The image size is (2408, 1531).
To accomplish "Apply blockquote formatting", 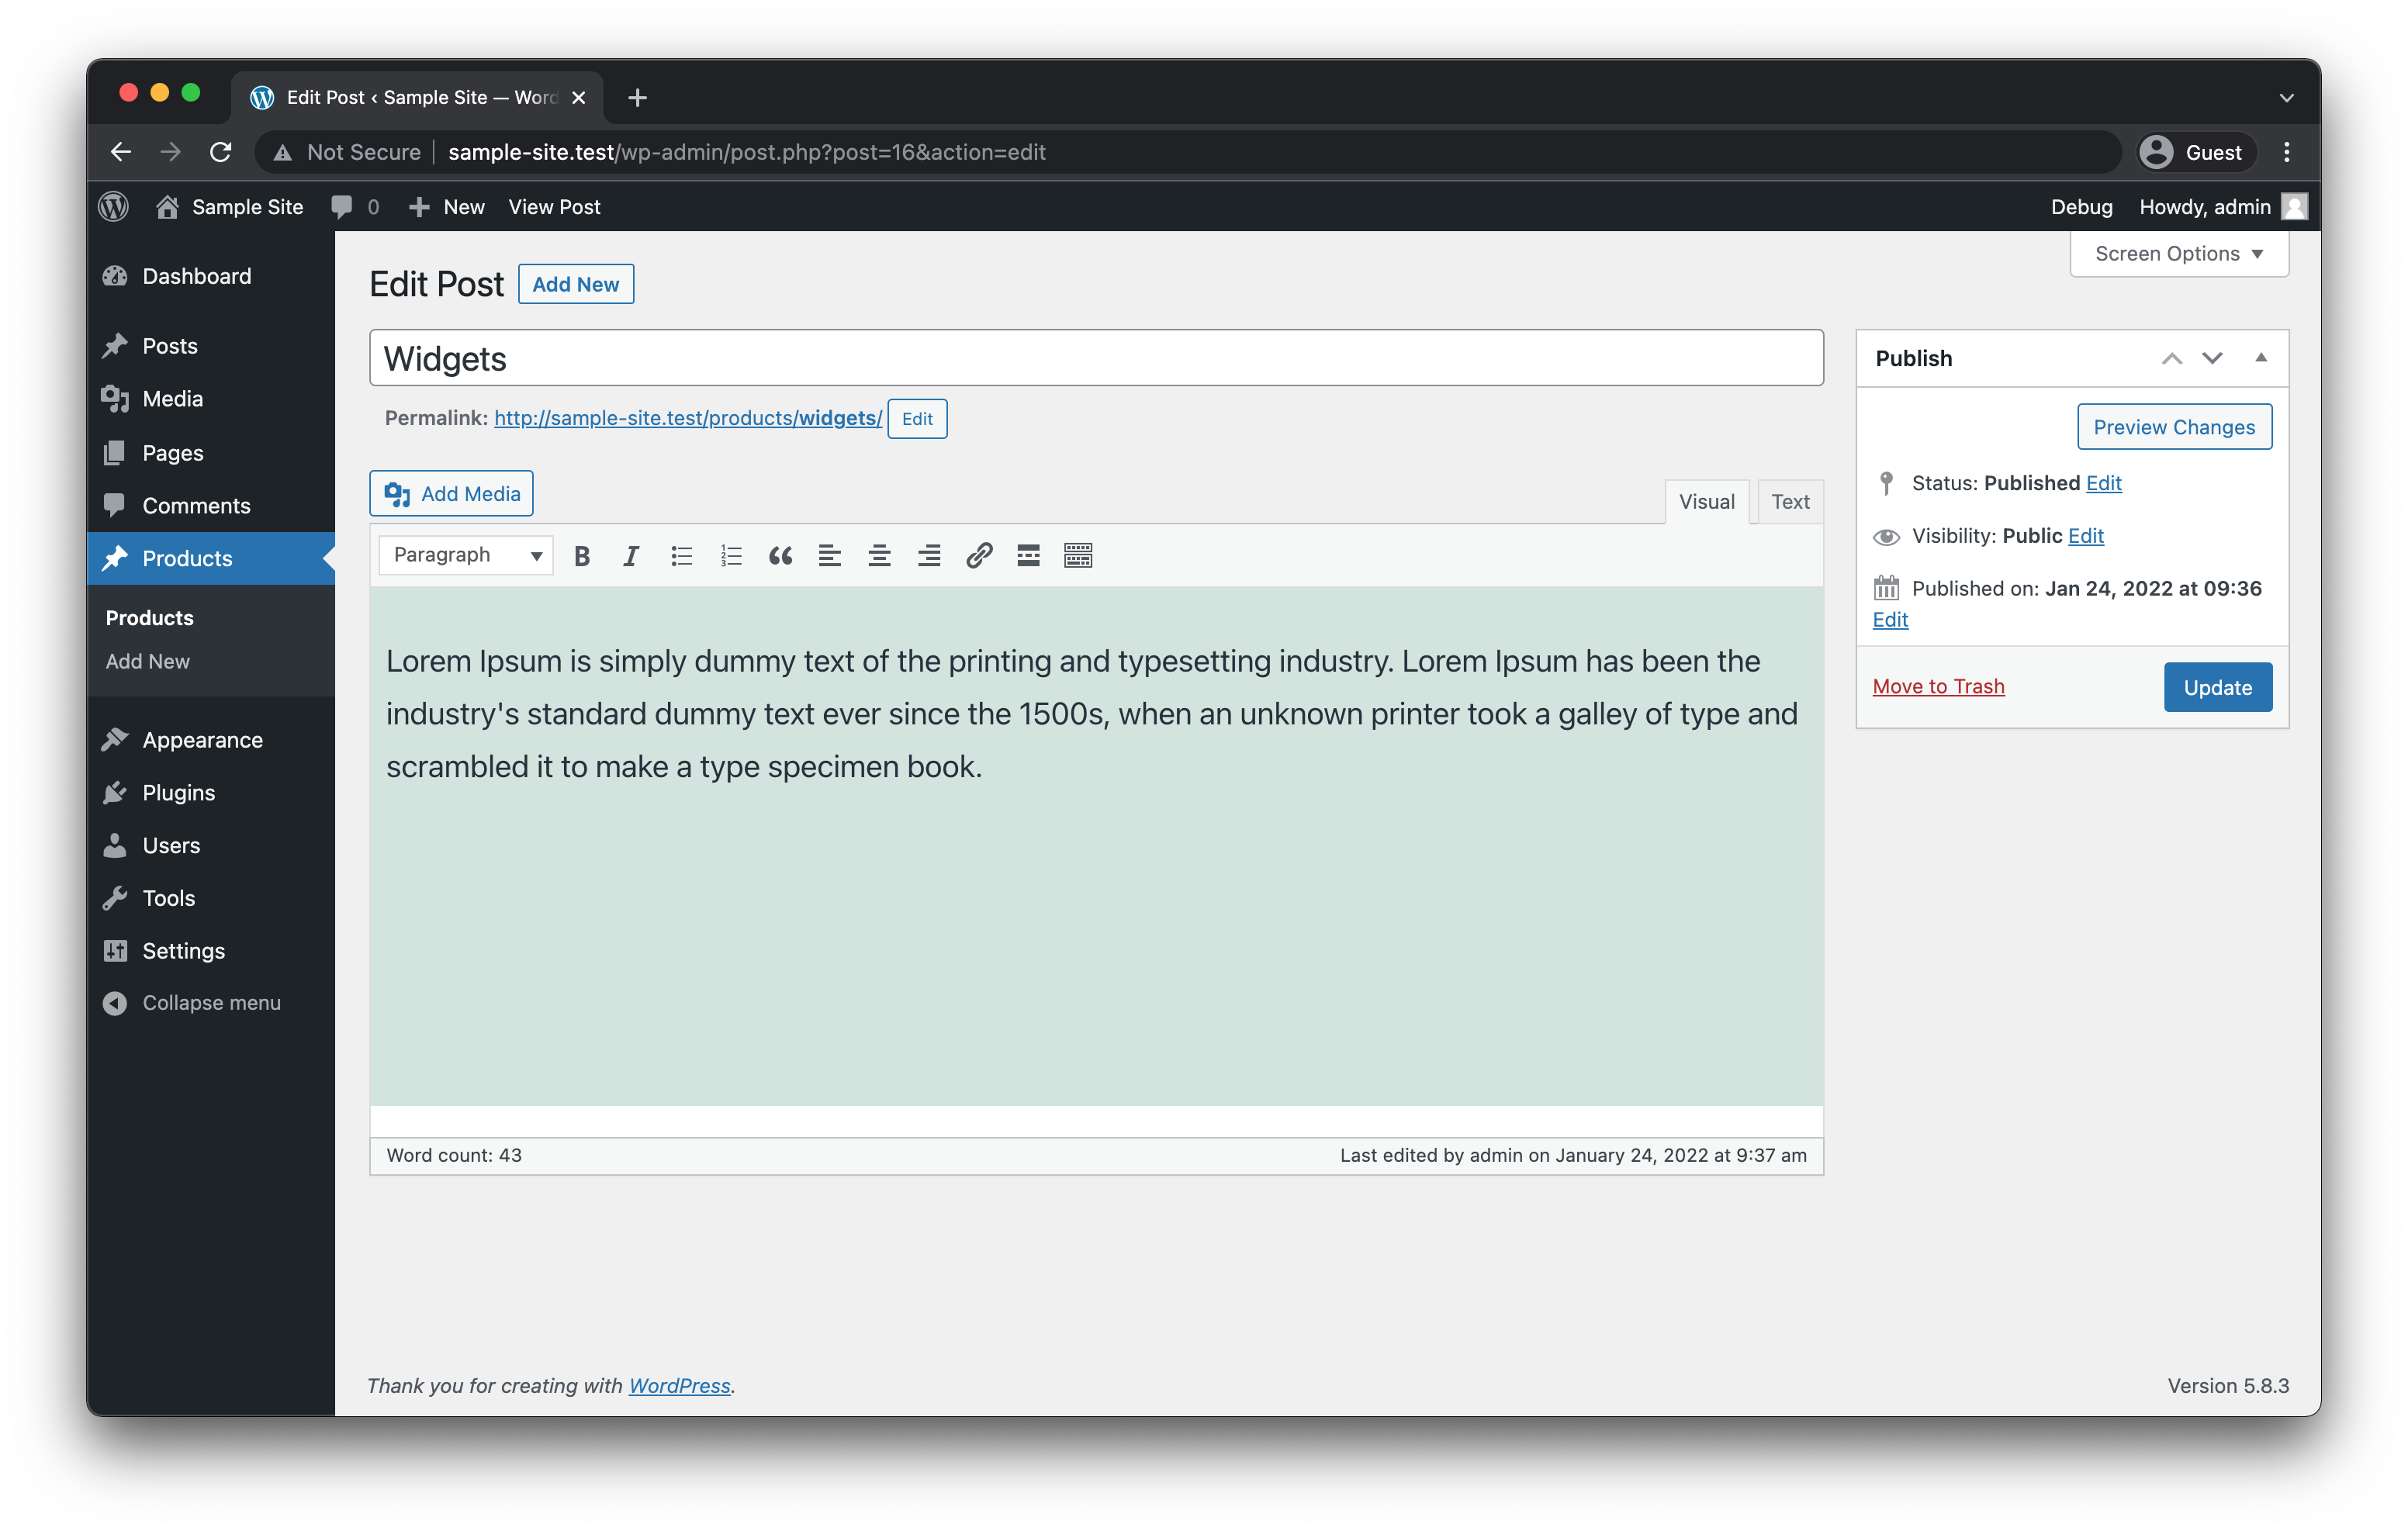I will coord(780,556).
